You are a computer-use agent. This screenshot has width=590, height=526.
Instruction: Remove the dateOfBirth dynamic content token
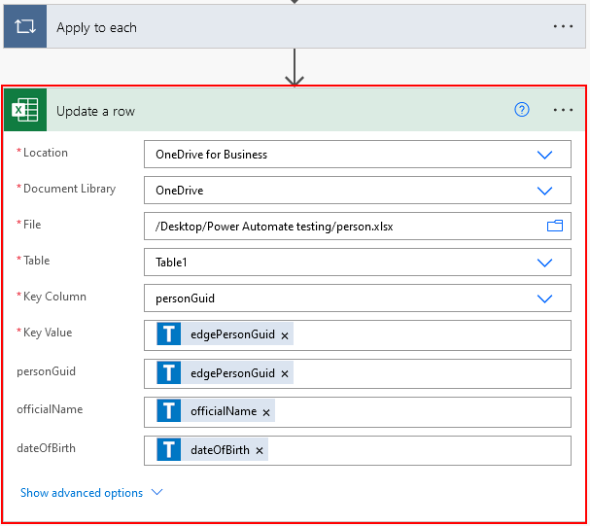point(260,451)
